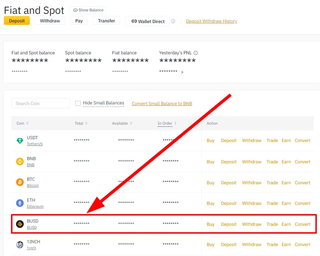320x256 pixels.
Task: Enable the Hide Small Balances checkbox
Action: (78, 103)
